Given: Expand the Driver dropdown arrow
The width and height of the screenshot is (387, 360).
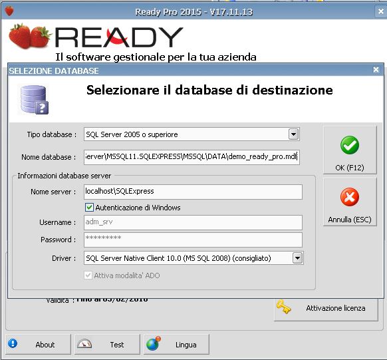Looking at the screenshot, I should pyautogui.click(x=298, y=258).
